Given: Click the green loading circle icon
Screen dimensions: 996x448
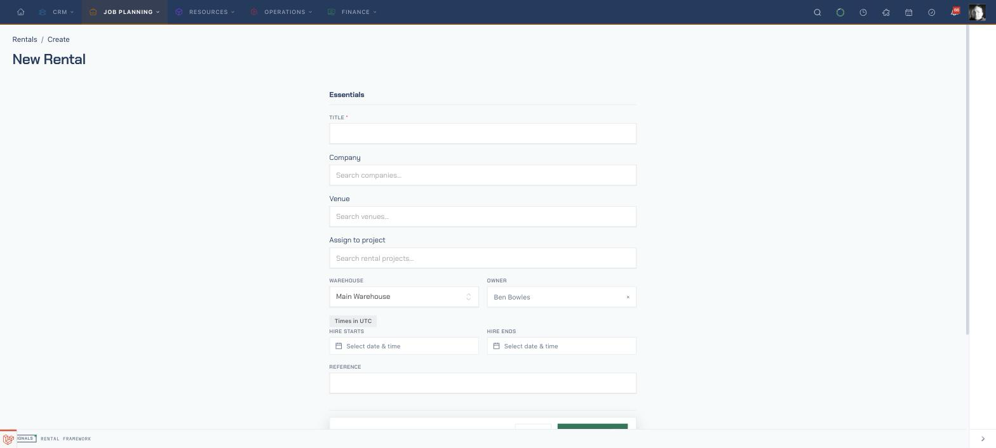Looking at the screenshot, I should pos(840,12).
